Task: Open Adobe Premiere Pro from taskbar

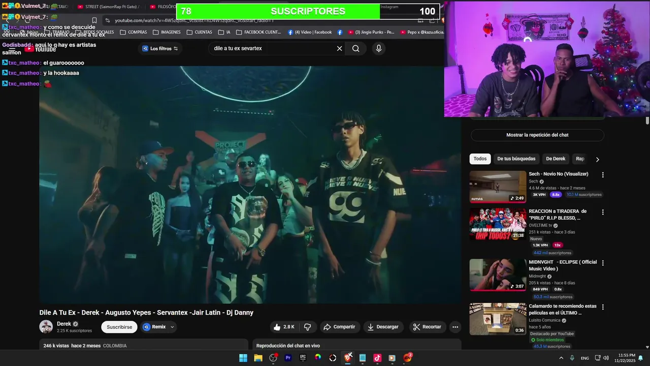Action: 288,358
